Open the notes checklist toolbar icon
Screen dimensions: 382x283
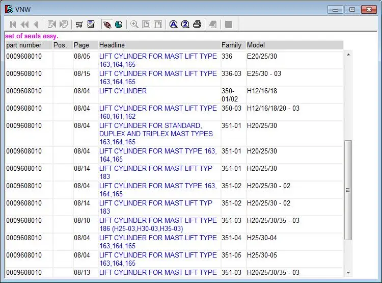[x=91, y=24]
